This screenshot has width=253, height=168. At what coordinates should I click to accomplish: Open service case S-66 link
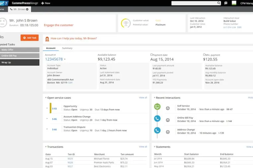pos(54,130)
